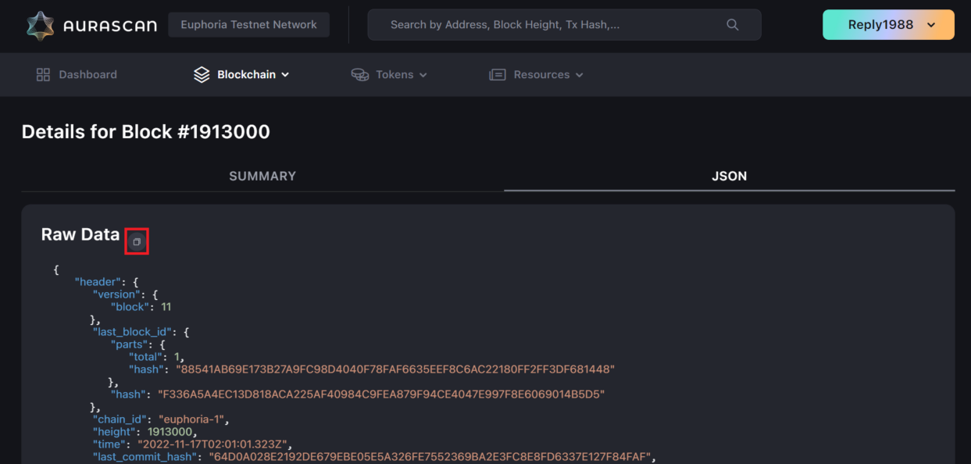Copy the Raw Data JSON

pyautogui.click(x=137, y=242)
